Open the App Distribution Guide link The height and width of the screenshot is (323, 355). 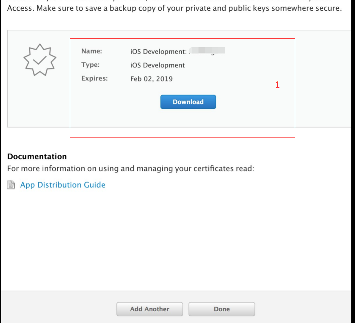coord(63,185)
